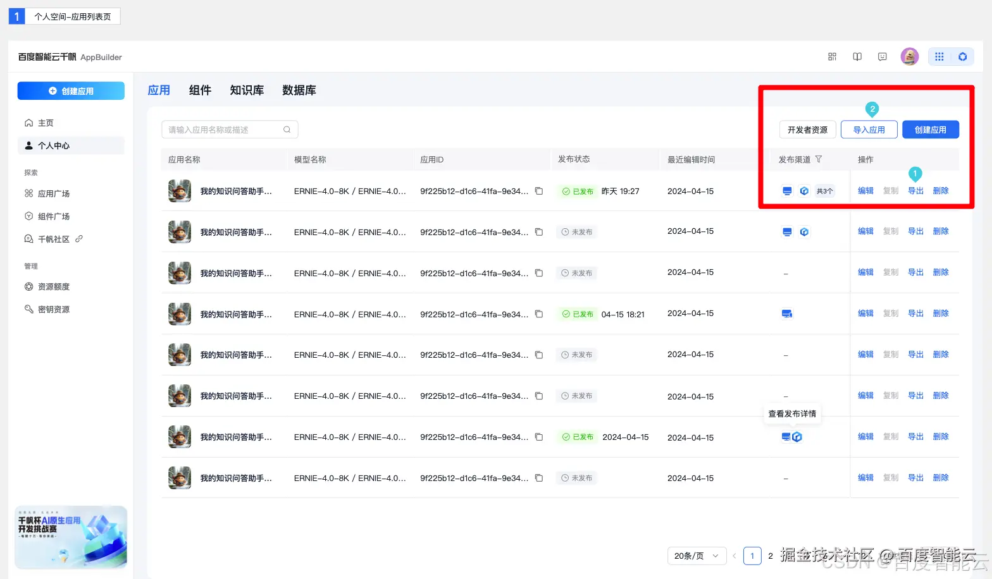Click 已发布 status in 04-15 18:21 row
The height and width of the screenshot is (579, 992).
578,314
